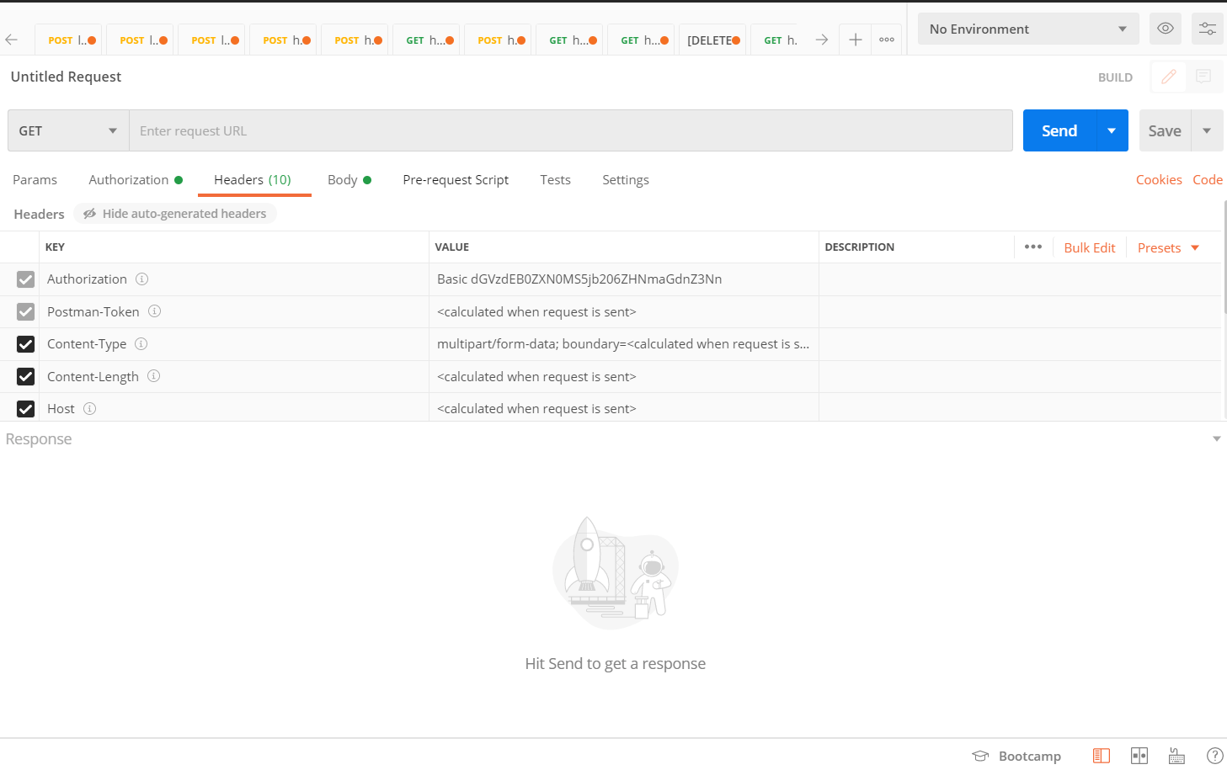Disable the Host header checkbox
The height and width of the screenshot is (770, 1227).
point(25,409)
